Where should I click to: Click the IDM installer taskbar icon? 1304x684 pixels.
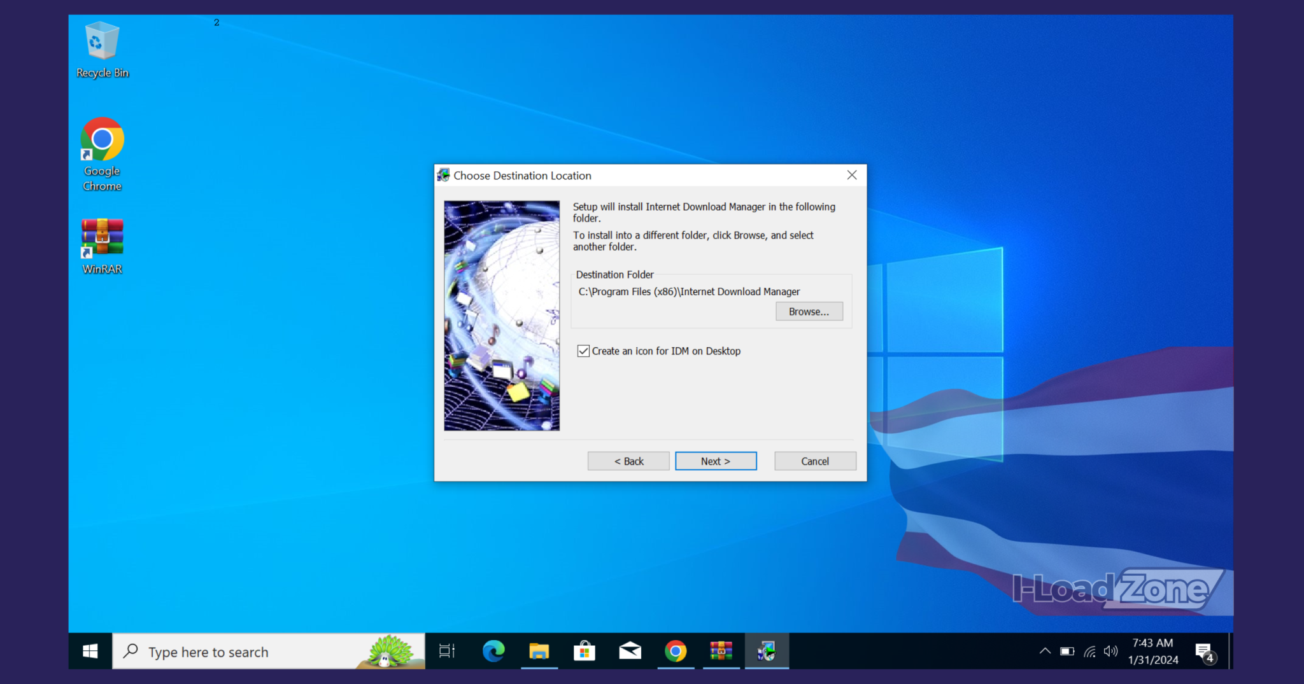[x=767, y=651]
